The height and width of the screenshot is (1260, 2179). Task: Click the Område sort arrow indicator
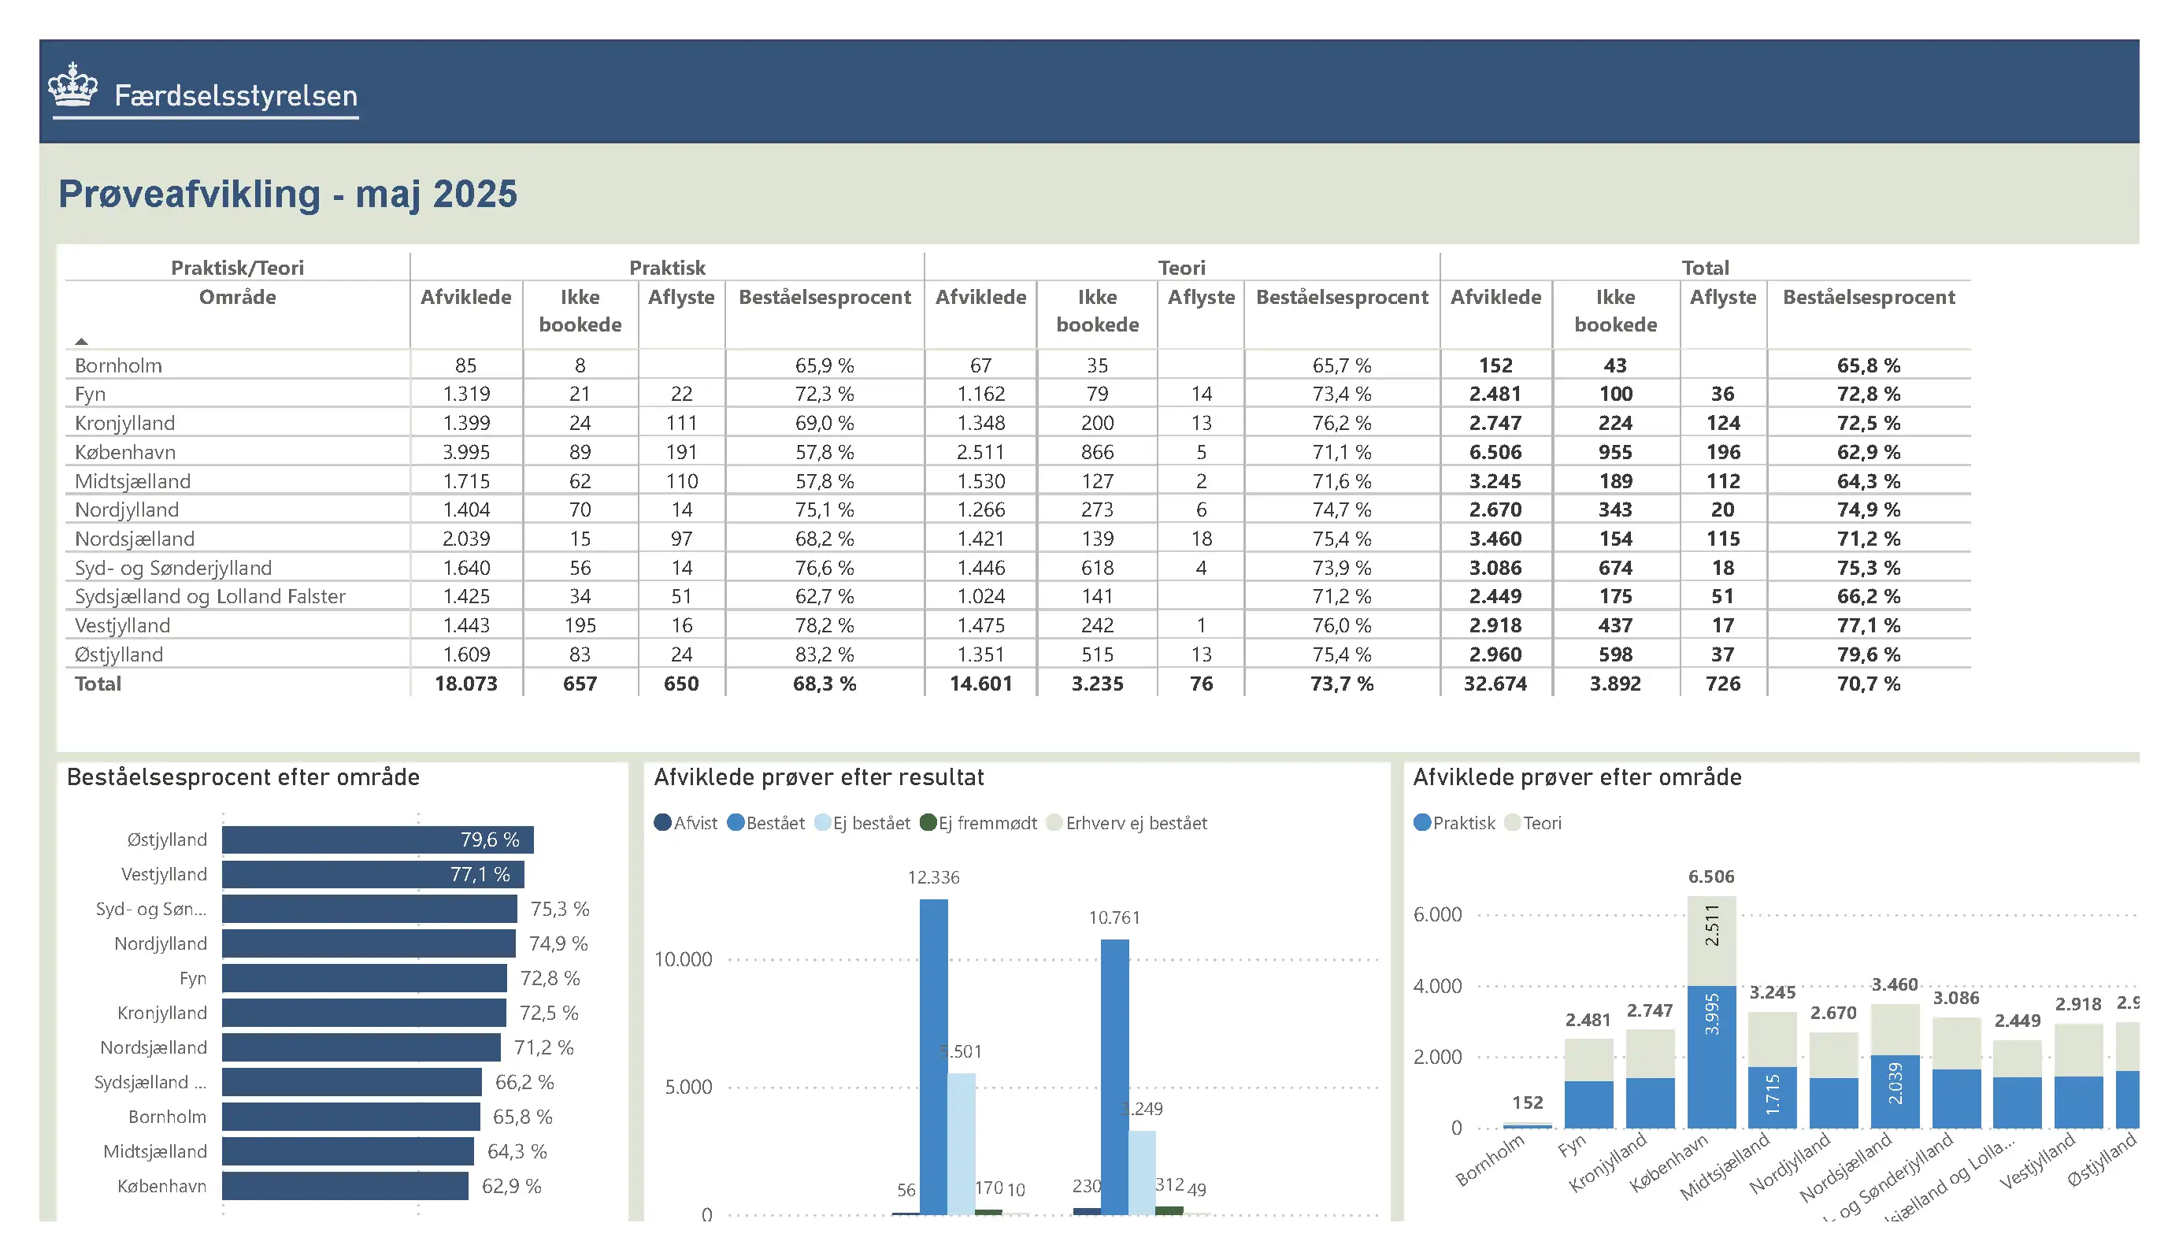(81, 342)
